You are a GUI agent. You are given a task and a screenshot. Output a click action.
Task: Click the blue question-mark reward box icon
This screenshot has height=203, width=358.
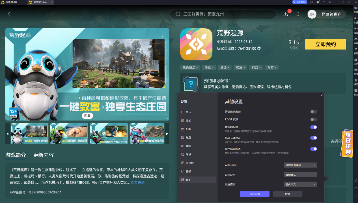[x=191, y=83]
